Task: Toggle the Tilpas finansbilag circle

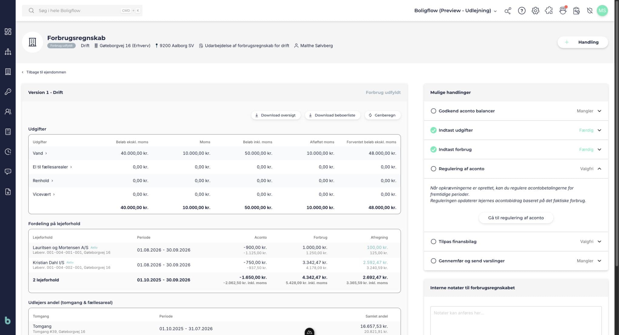Action: pyautogui.click(x=433, y=242)
